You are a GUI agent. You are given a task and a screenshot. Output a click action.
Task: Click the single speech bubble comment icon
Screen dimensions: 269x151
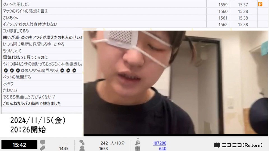(43, 142)
